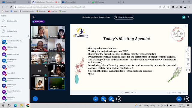Open Diaconu Mir webcam name dropdown
This screenshot has width=192, height=108.
(38, 75)
